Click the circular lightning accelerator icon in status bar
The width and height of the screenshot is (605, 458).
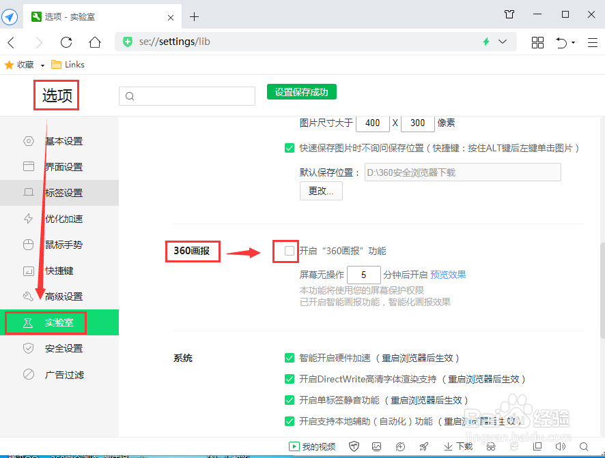[401, 446]
